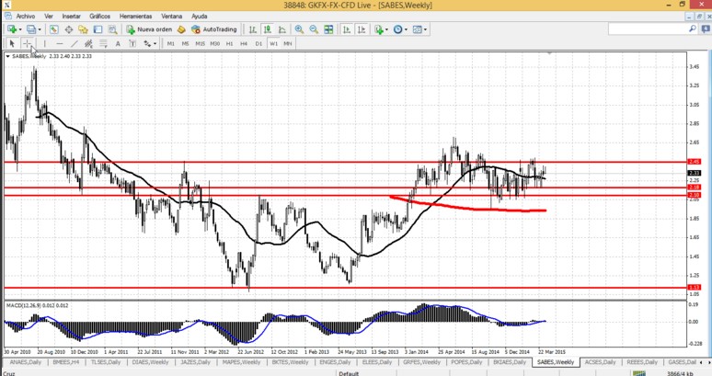Switch timeframe to M15

(200, 43)
